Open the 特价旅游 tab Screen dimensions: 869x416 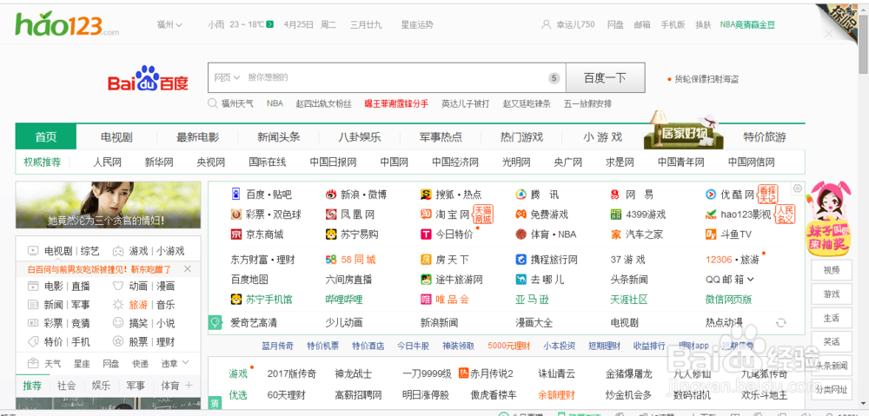pyautogui.click(x=765, y=137)
